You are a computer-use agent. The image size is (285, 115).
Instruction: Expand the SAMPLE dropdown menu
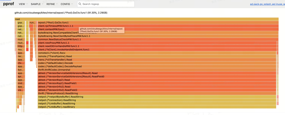(37, 4)
